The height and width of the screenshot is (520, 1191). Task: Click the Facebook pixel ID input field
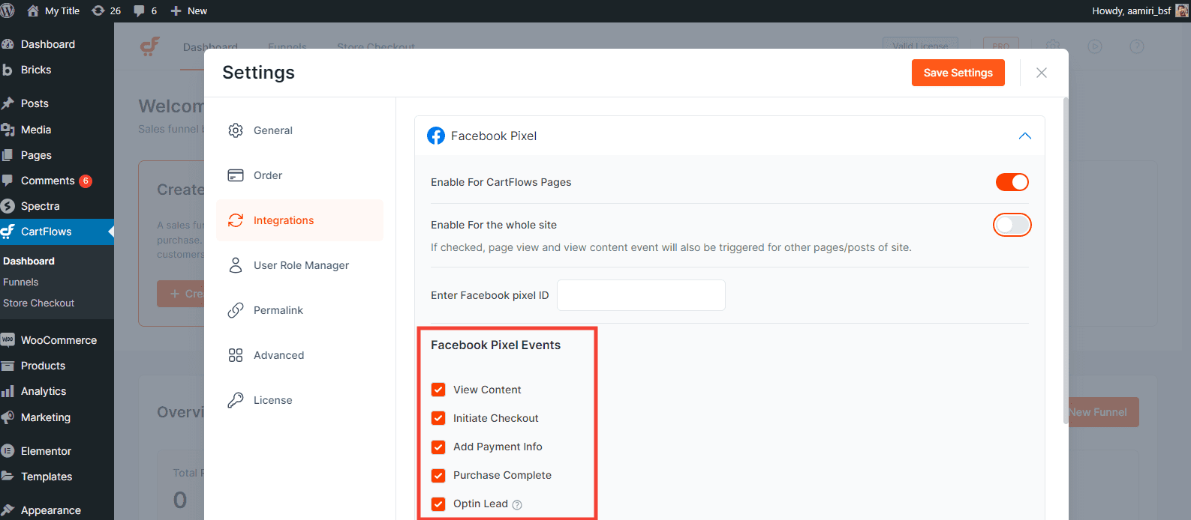(x=641, y=295)
